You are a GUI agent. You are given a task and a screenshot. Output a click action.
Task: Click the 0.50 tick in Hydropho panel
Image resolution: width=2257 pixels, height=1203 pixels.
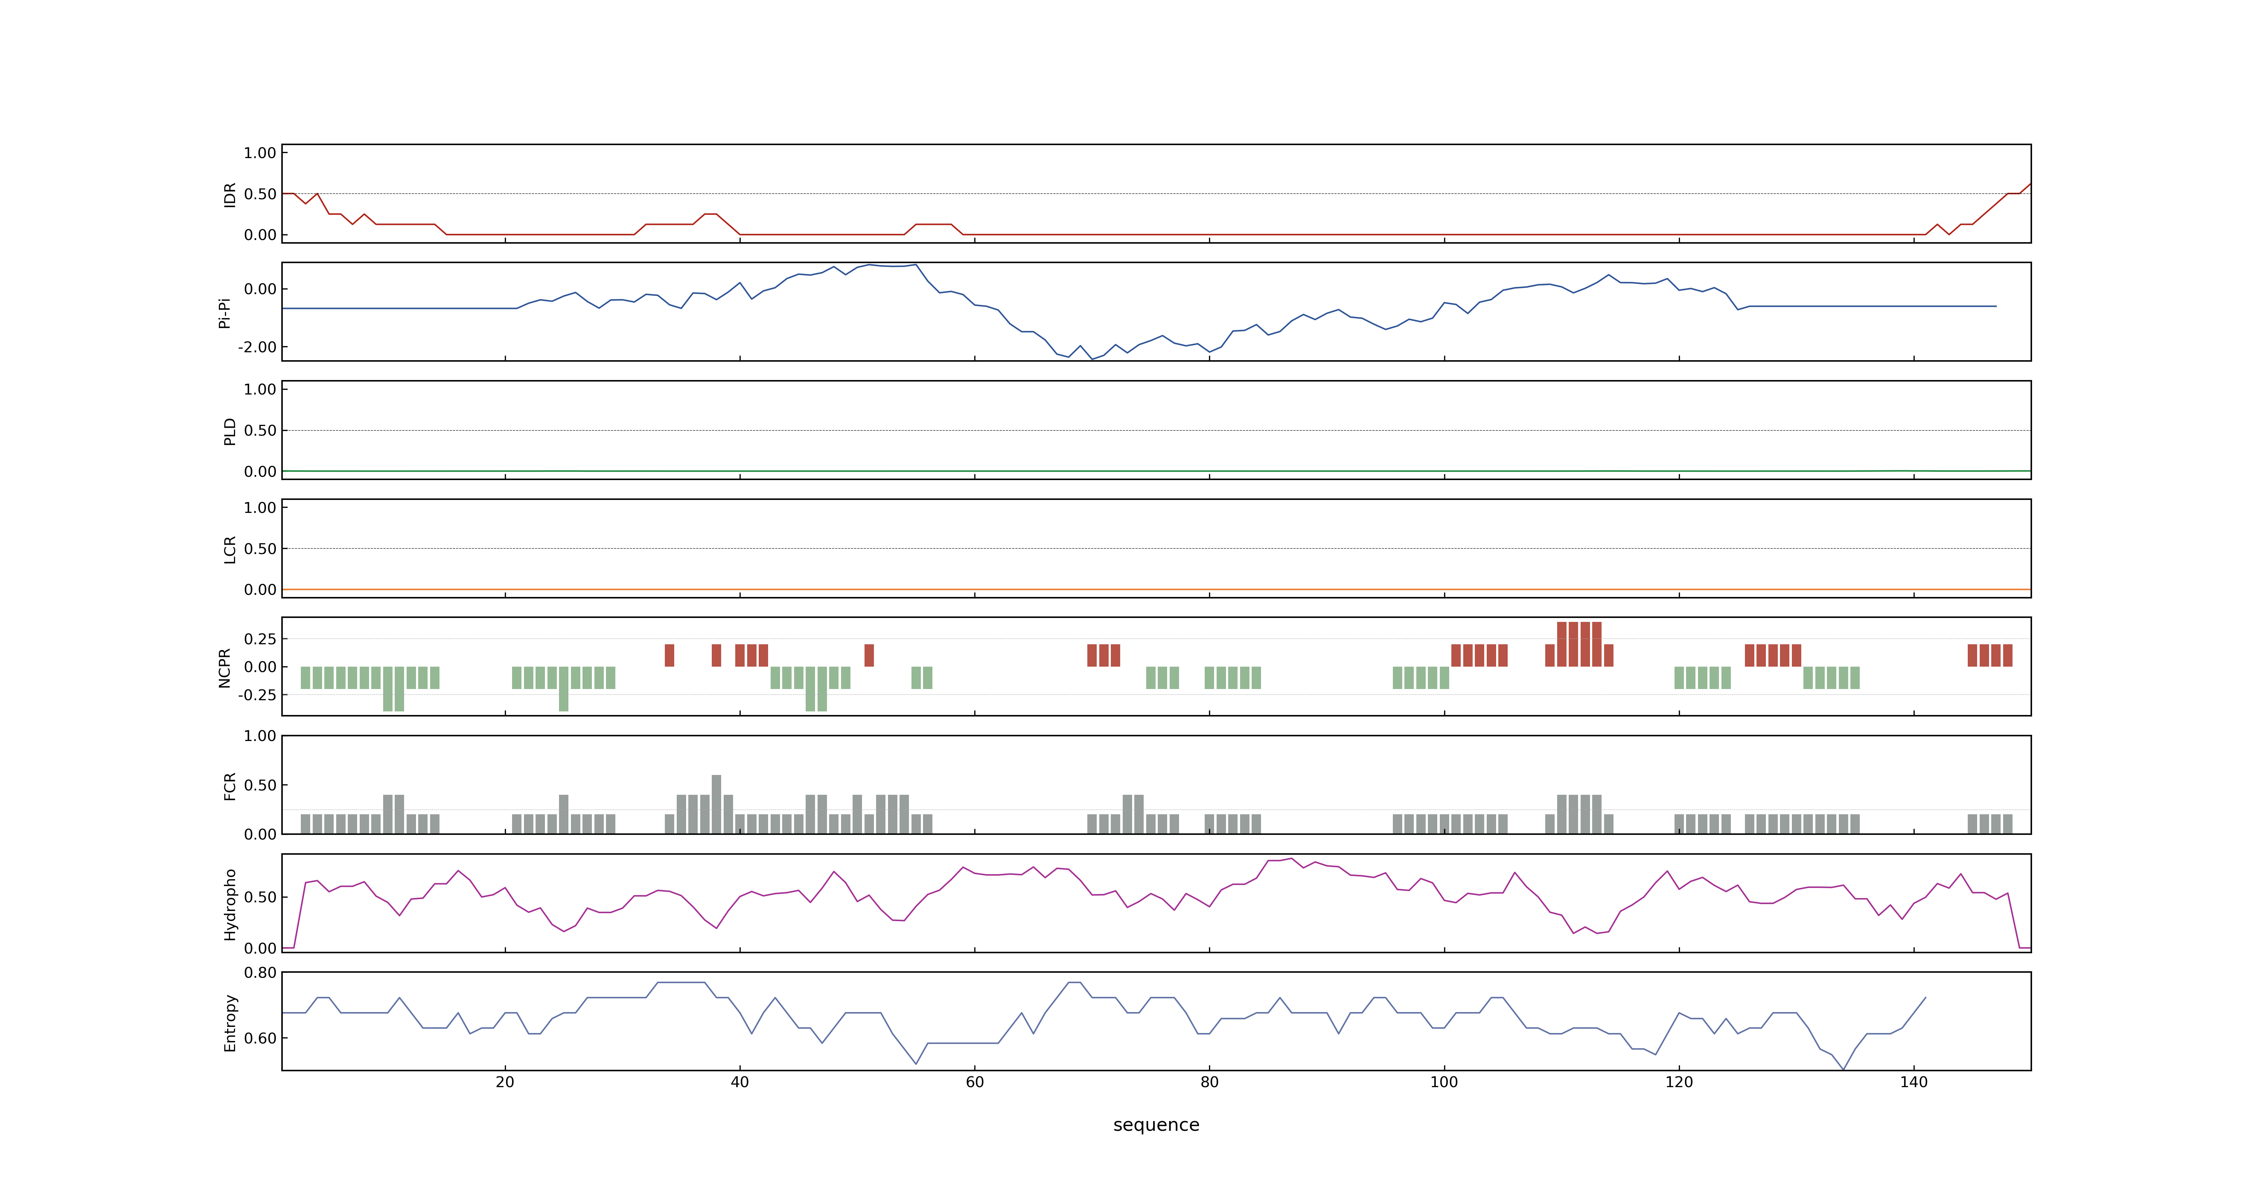pyautogui.click(x=260, y=897)
